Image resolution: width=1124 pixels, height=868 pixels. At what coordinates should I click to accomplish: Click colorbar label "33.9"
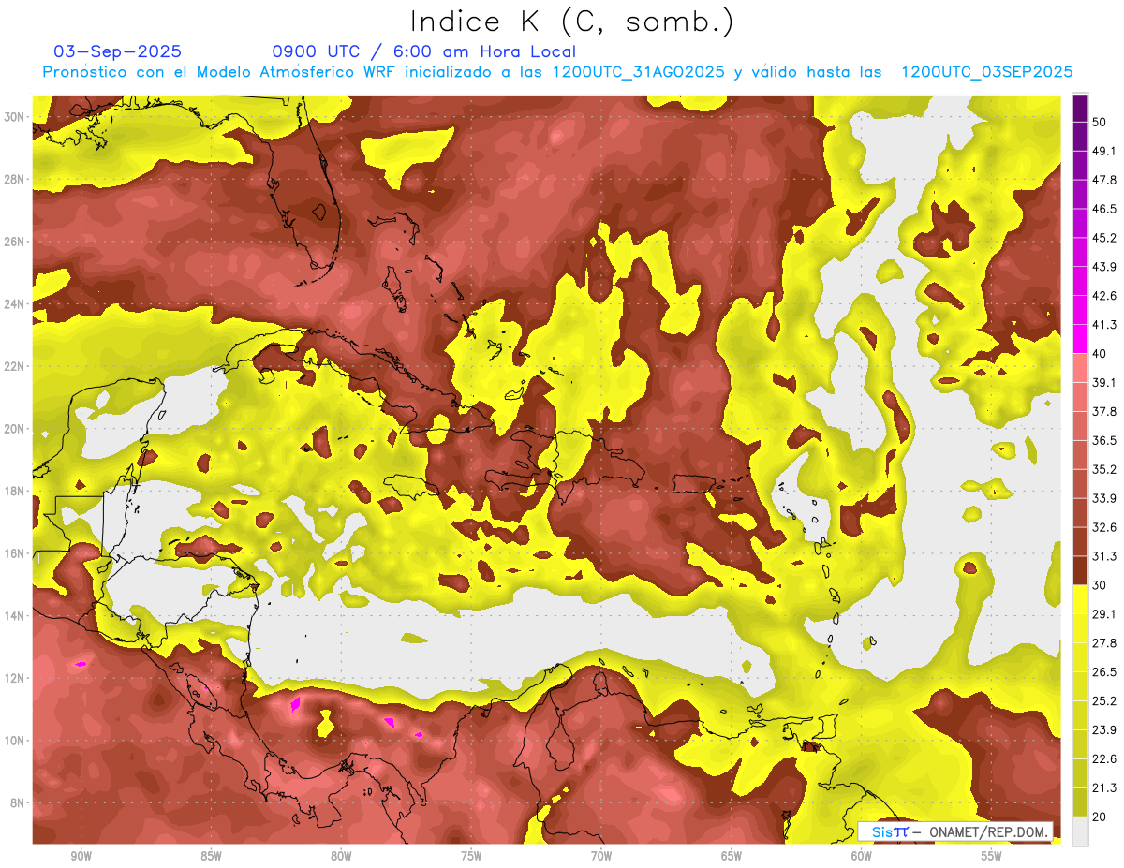[x=1104, y=498]
